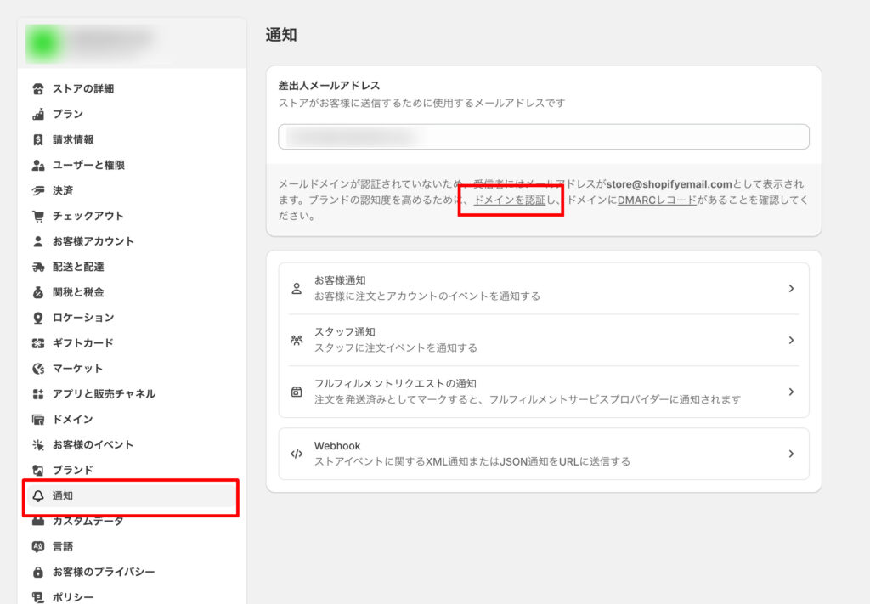870x604 pixels.
Task: Click the plan icon next to プラン
Action: (37, 114)
